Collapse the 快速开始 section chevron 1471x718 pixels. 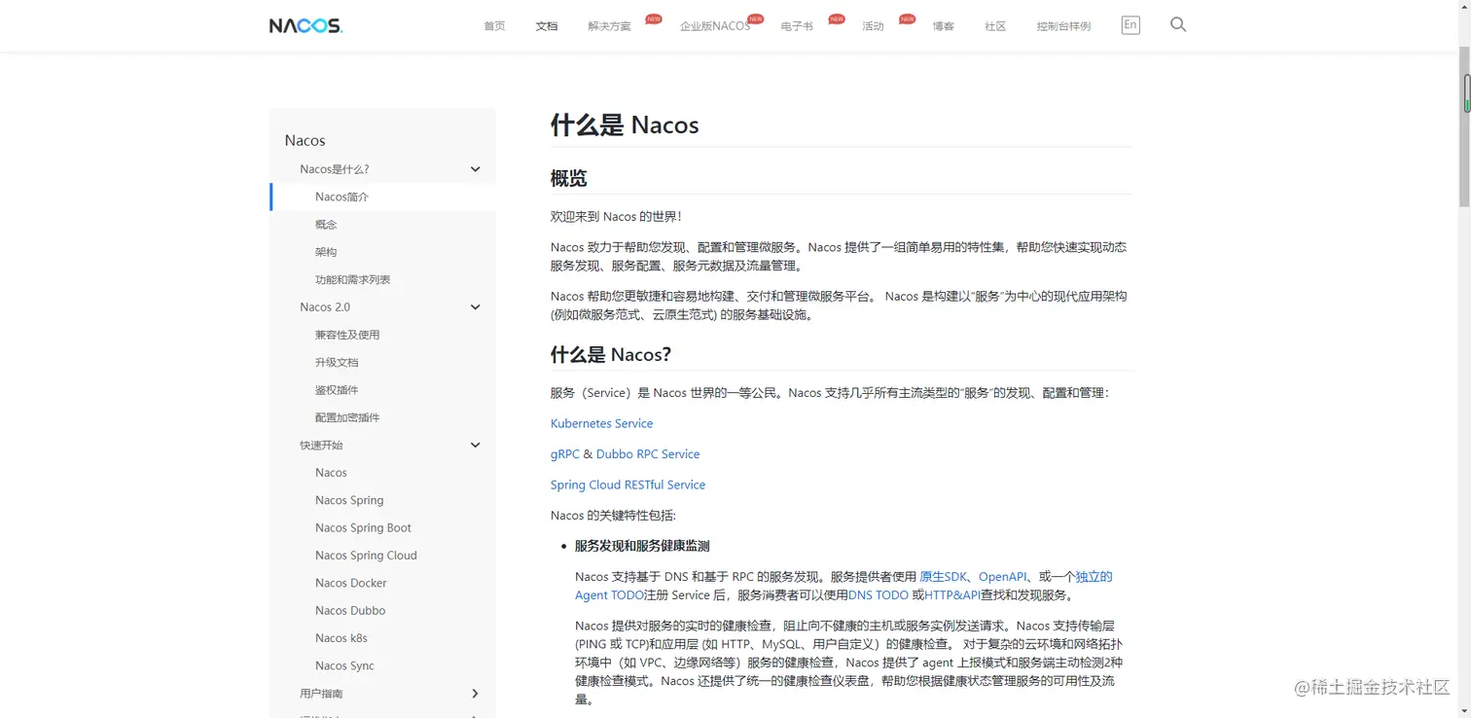pos(475,446)
